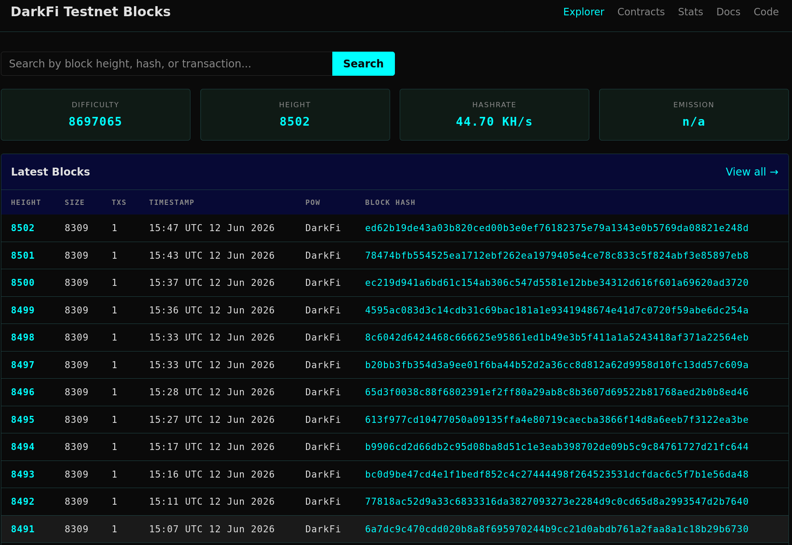Click the HEIGHT column header
The height and width of the screenshot is (545, 792).
(x=26, y=202)
